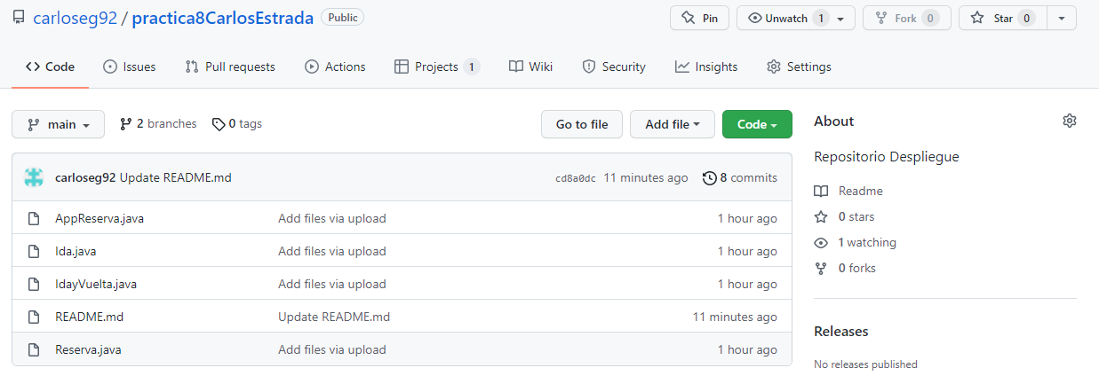This screenshot has height=376, width=1099.
Task: Click the Unwatch button
Action: click(785, 18)
